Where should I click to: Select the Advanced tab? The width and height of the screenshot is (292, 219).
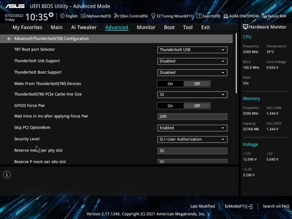pyautogui.click(x=117, y=27)
